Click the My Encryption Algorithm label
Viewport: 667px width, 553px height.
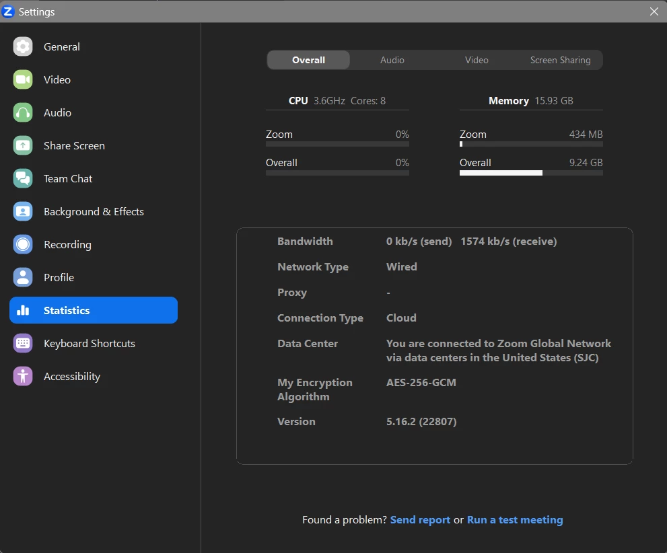pos(315,390)
